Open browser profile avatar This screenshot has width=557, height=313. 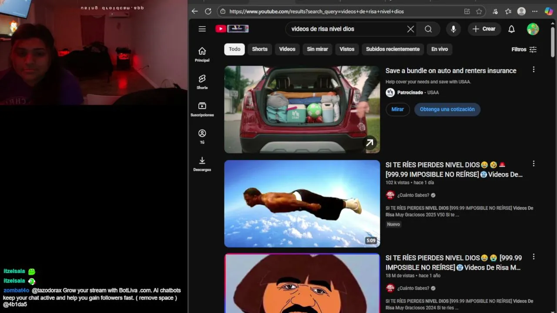click(521, 11)
